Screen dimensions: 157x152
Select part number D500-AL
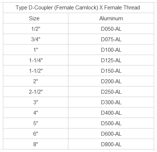(x=111, y=123)
